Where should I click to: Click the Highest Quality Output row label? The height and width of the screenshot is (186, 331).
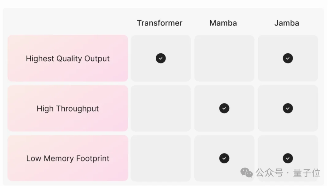click(68, 59)
